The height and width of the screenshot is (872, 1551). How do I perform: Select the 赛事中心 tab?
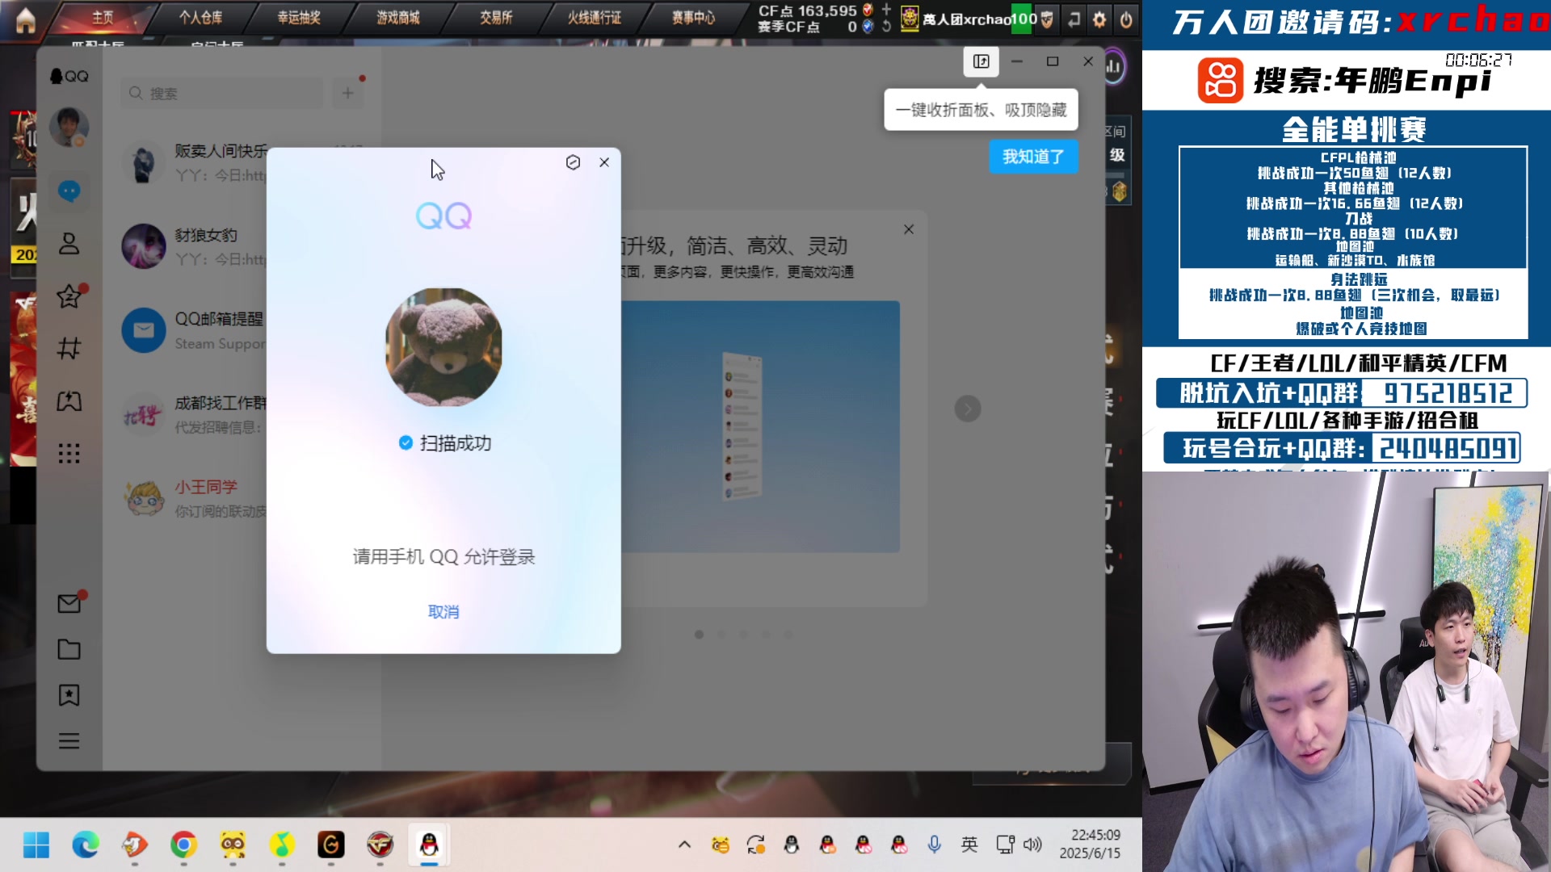(693, 18)
